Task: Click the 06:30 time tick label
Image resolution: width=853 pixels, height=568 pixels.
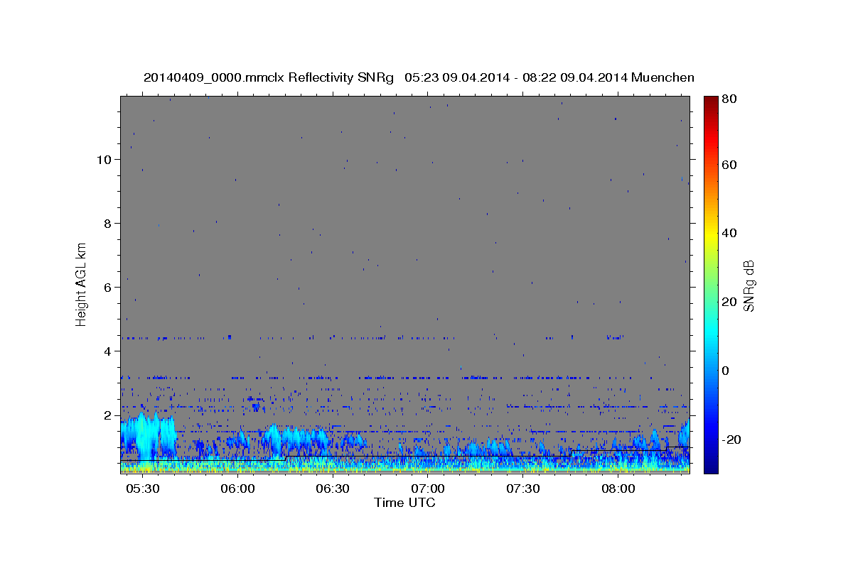Action: 333,489
